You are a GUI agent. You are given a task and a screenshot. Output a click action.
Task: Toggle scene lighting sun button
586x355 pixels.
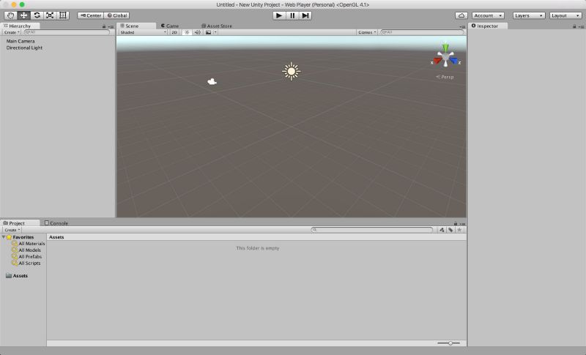tap(188, 32)
